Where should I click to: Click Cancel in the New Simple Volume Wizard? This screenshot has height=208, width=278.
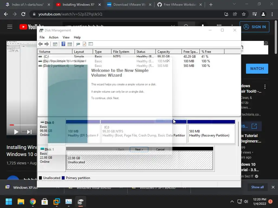click(x=160, y=149)
